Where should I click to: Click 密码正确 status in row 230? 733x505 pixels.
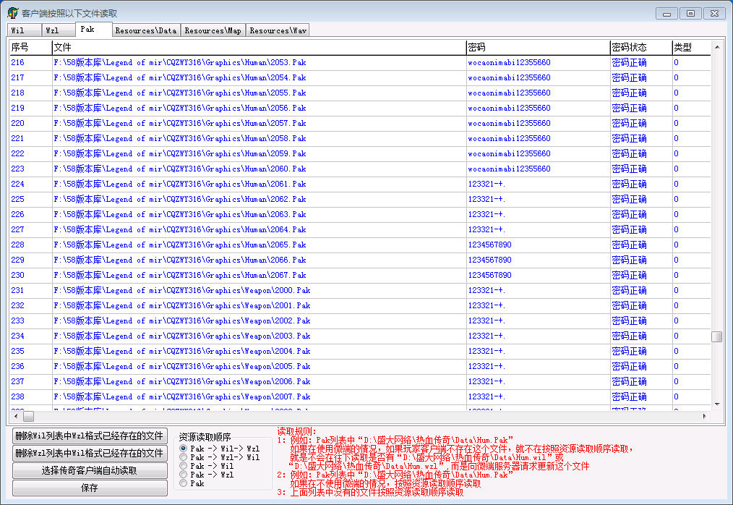click(x=629, y=275)
